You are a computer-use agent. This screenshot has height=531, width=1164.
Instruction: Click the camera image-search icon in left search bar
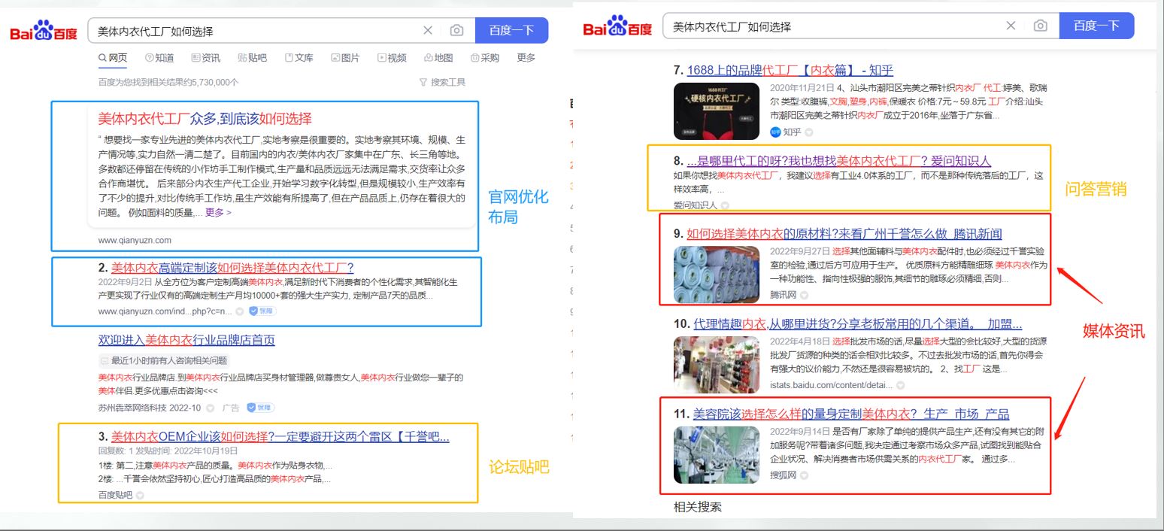[x=456, y=31]
